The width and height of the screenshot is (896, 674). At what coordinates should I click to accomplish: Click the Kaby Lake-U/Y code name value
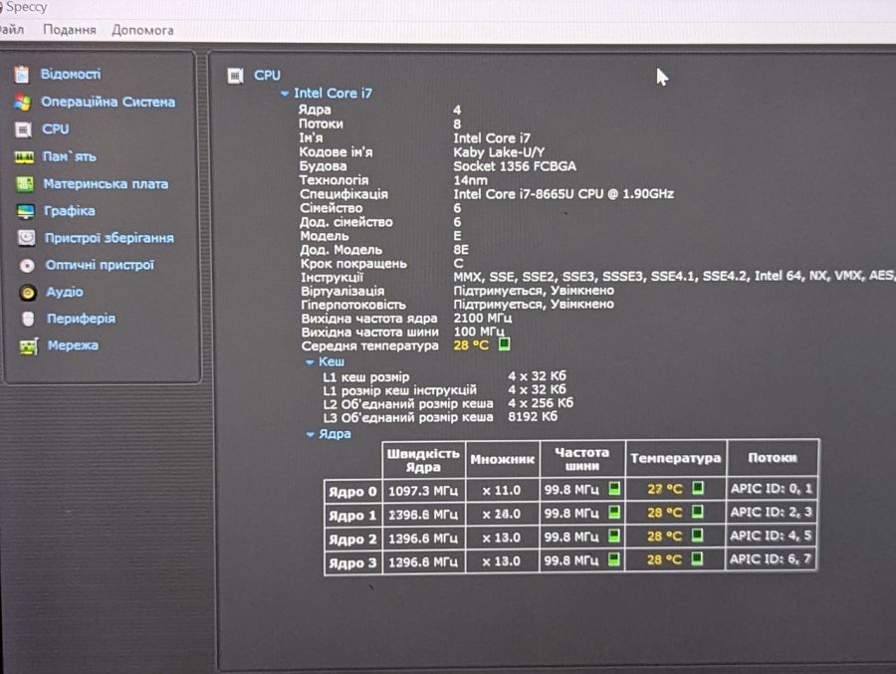(x=499, y=152)
